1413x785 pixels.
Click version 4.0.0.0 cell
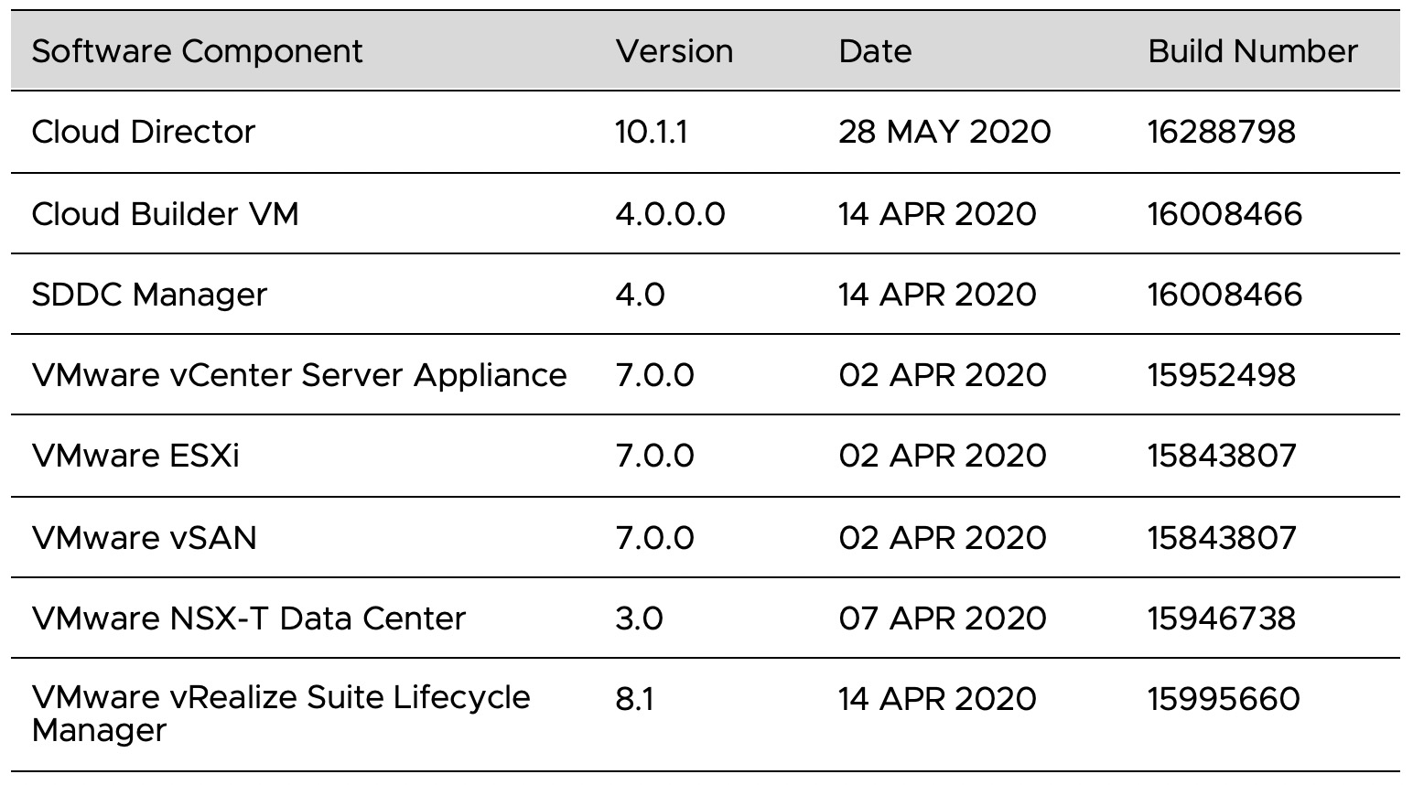coord(670,214)
